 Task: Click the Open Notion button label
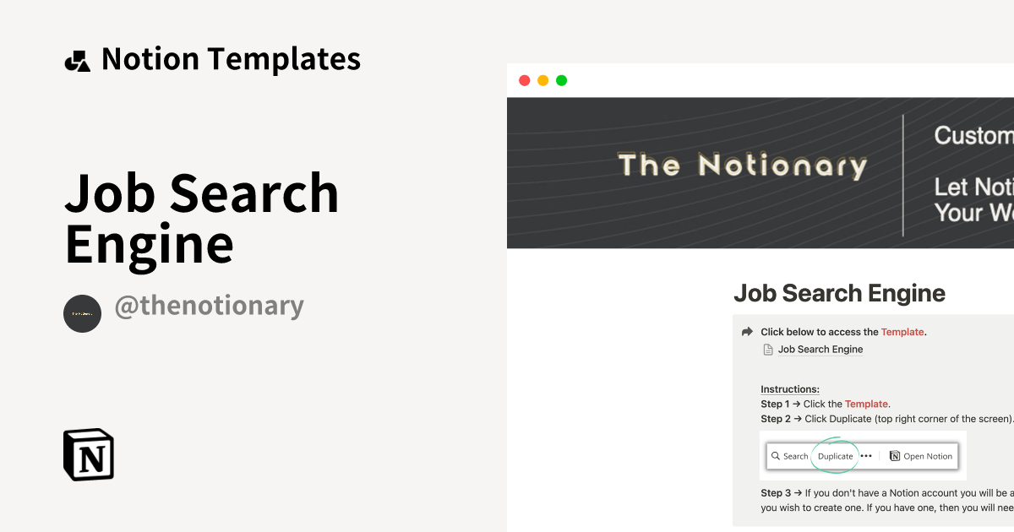coord(928,456)
